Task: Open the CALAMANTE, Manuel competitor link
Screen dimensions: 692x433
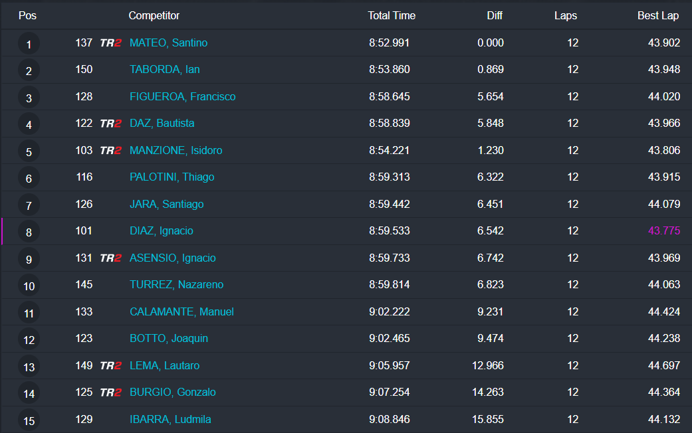Action: pos(181,311)
